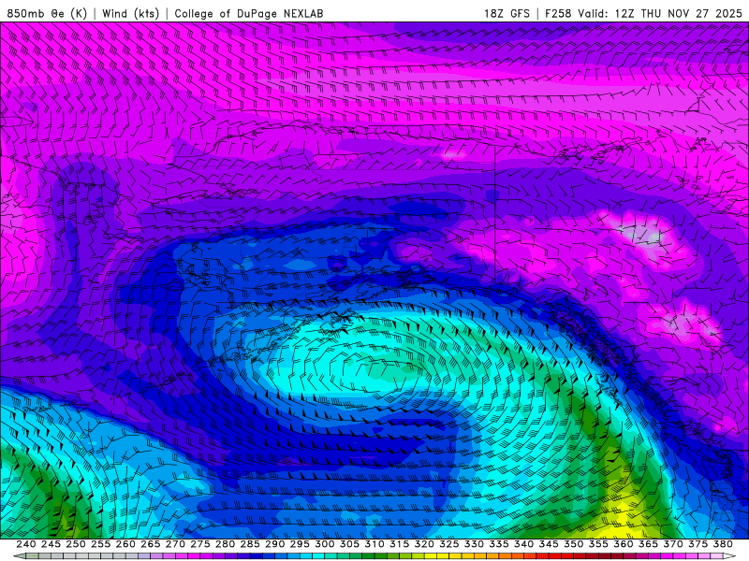Click the 330 color scale label

tap(474, 544)
